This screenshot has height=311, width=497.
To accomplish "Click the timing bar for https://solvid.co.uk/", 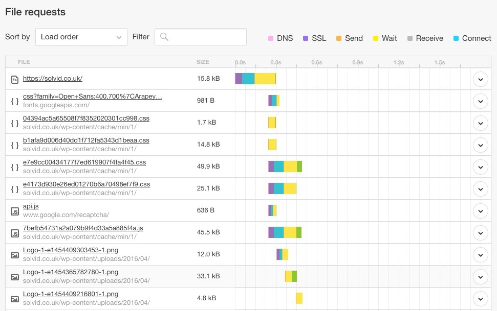I will coord(255,79).
